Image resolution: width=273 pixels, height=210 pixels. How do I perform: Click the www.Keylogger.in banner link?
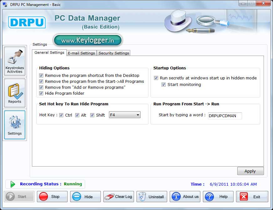[88, 40]
